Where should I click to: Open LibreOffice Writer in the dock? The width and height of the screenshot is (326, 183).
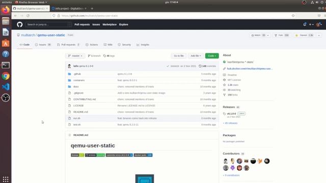point(6,32)
